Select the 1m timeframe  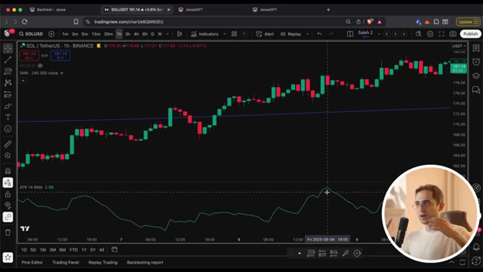[65, 34]
